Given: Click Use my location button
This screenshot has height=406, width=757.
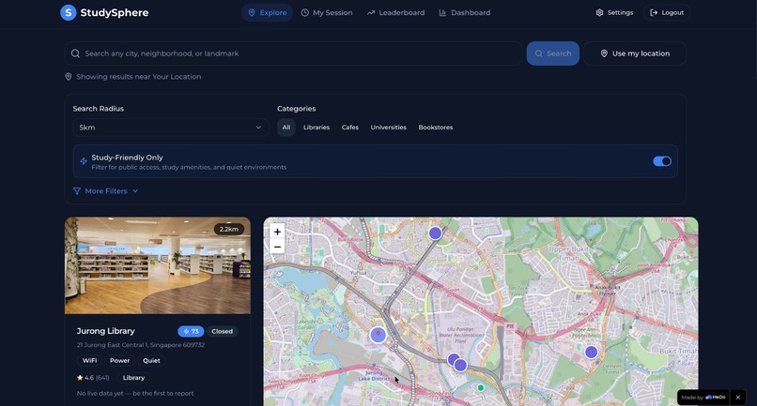Looking at the screenshot, I should [635, 53].
